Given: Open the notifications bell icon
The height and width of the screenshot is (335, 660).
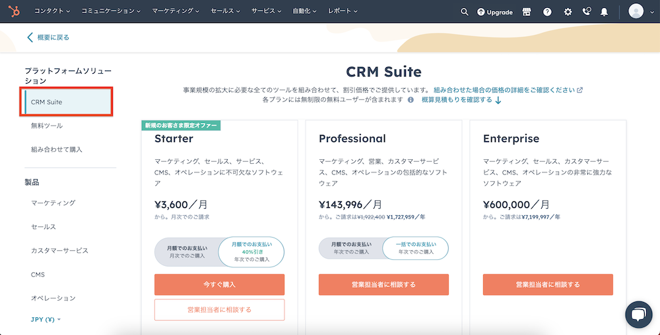Looking at the screenshot, I should click(604, 12).
